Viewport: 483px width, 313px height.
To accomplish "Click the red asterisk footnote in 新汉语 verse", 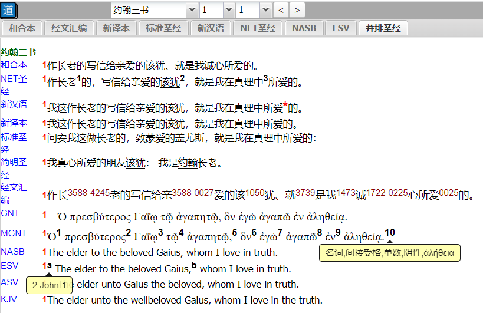I will point(285,106).
